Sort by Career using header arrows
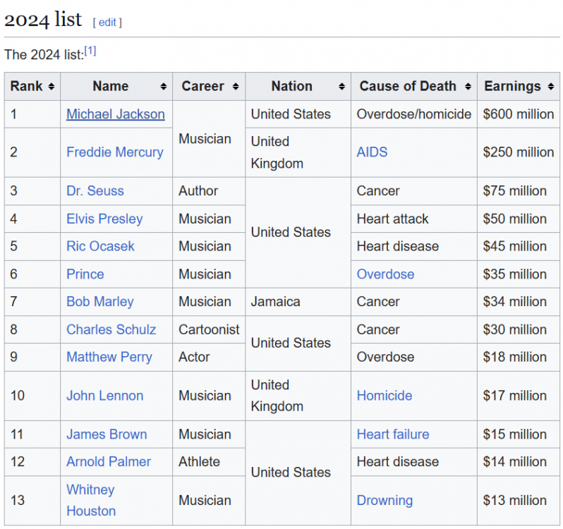 point(236,87)
